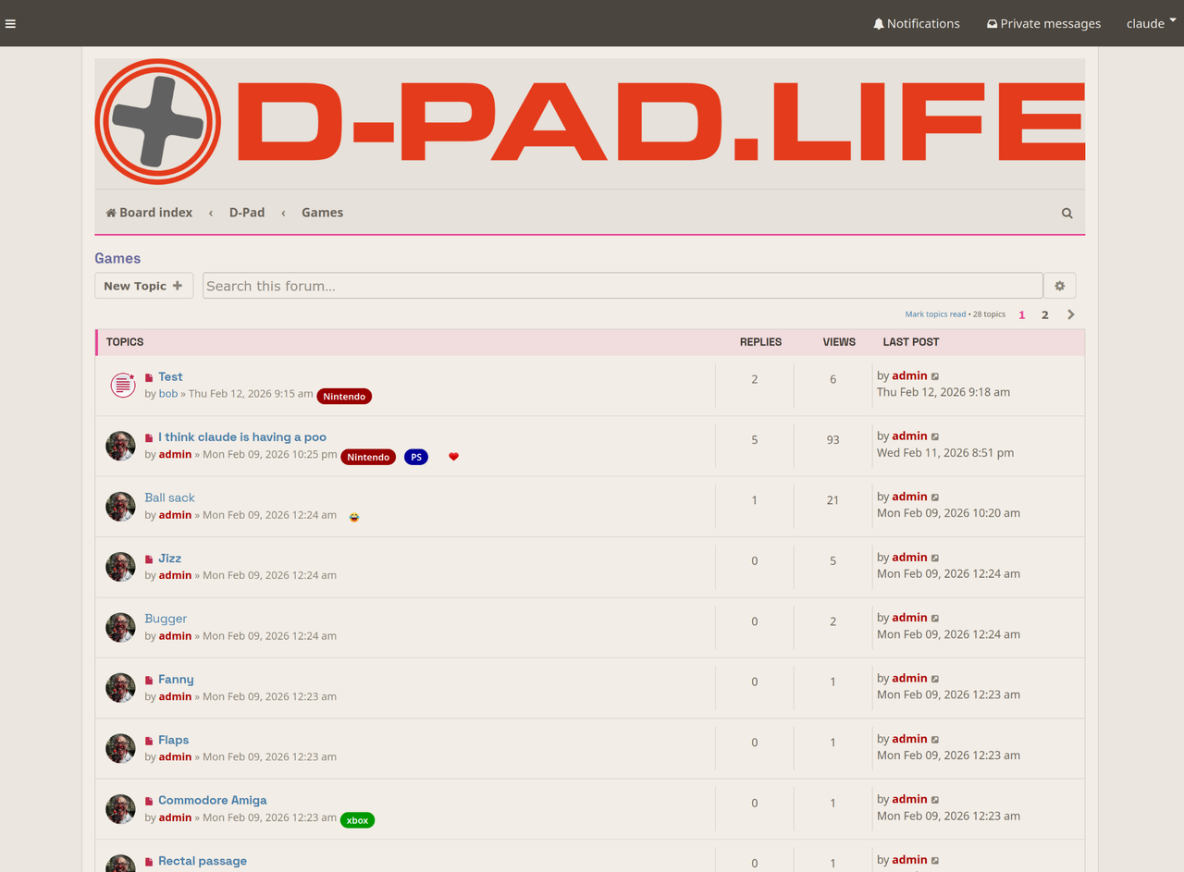The width and height of the screenshot is (1184, 872).
Task: Expand the claude user dropdown
Action: point(1151,23)
